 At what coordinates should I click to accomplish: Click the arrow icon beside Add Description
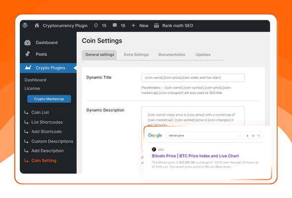pyautogui.click(x=26, y=151)
